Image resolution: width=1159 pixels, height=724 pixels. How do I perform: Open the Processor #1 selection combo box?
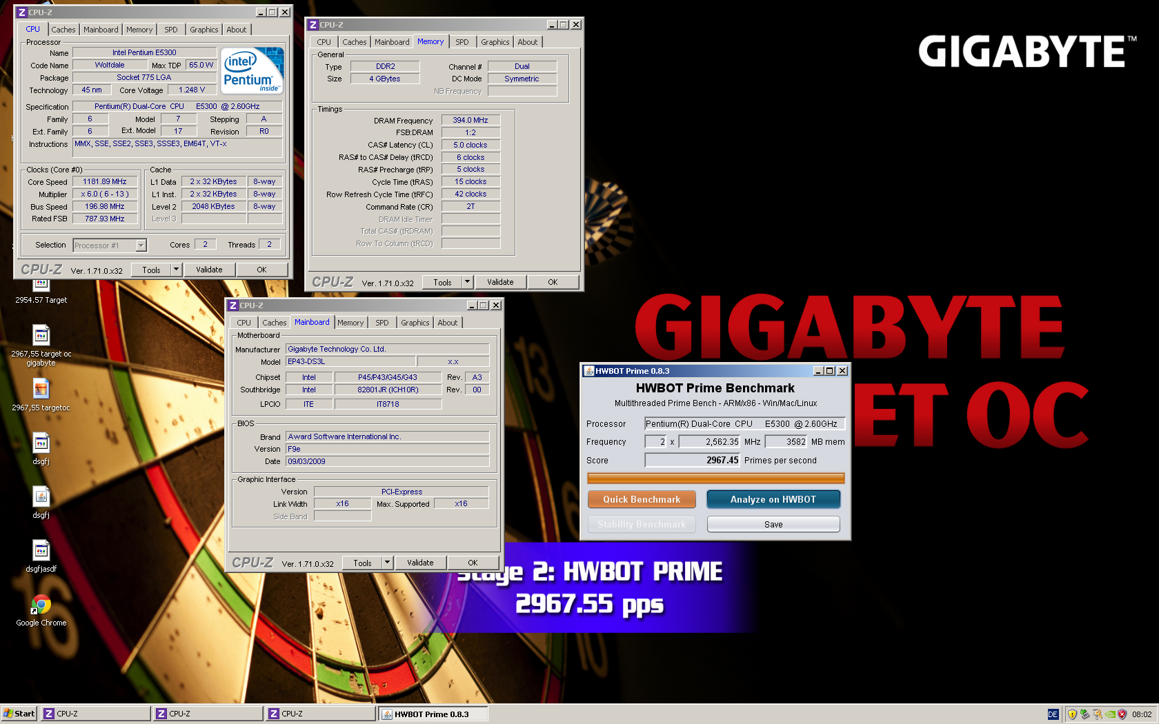click(110, 245)
